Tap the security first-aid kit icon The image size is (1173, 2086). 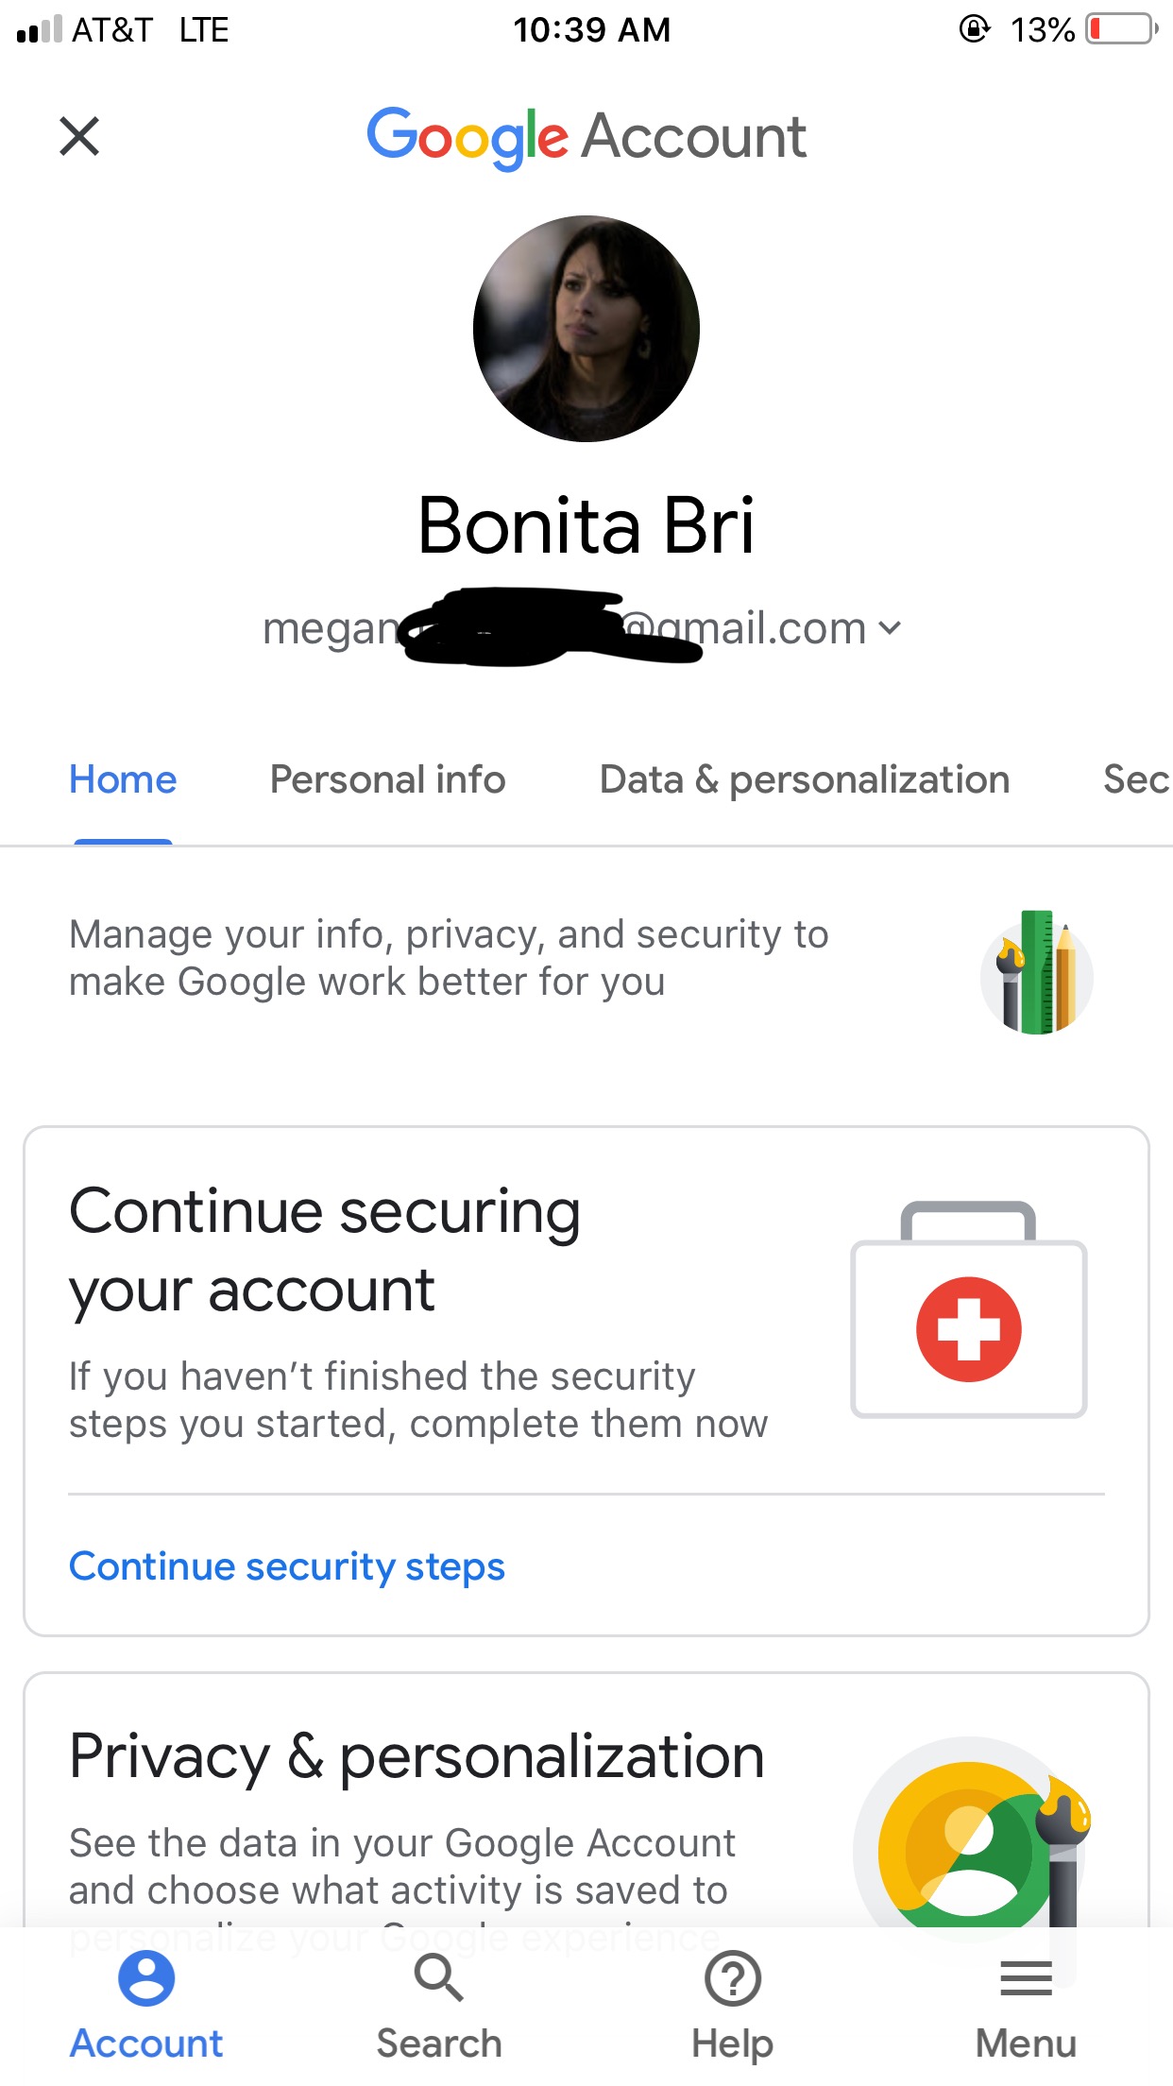(x=968, y=1311)
